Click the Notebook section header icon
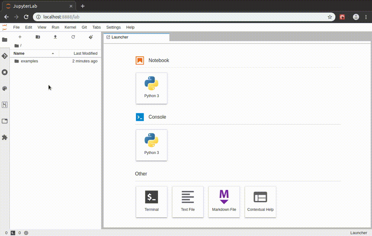 [x=140, y=61]
